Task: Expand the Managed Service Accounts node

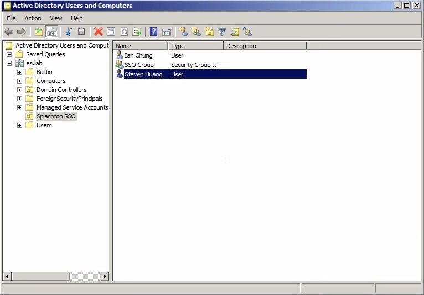Action: point(19,107)
